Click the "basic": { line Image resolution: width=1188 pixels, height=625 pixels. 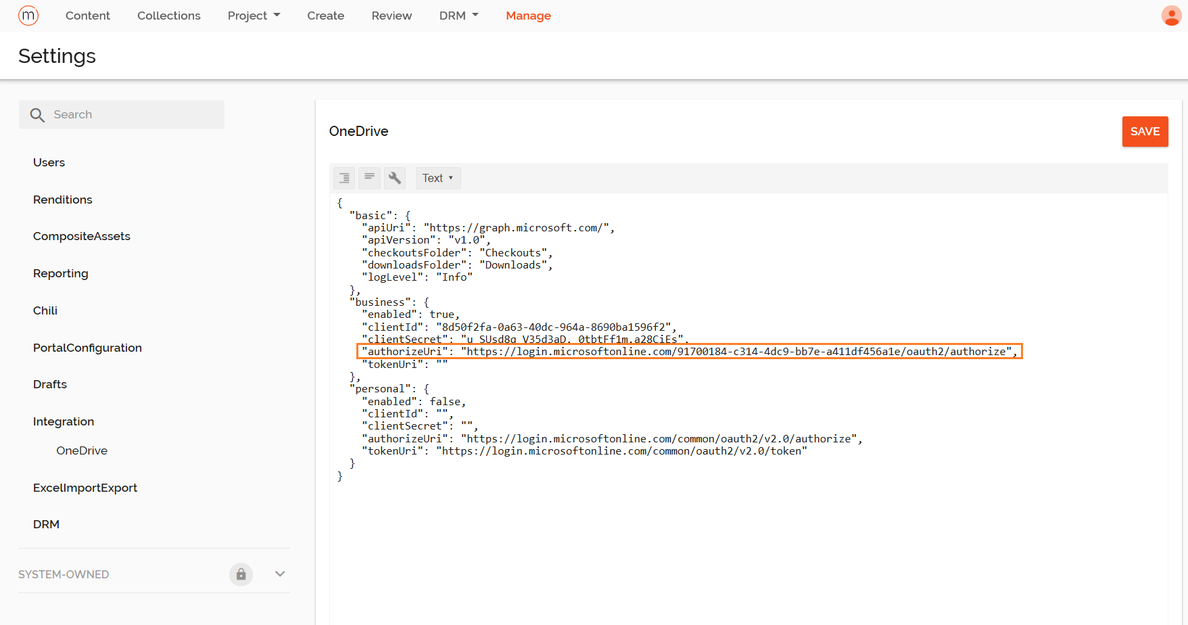(380, 216)
